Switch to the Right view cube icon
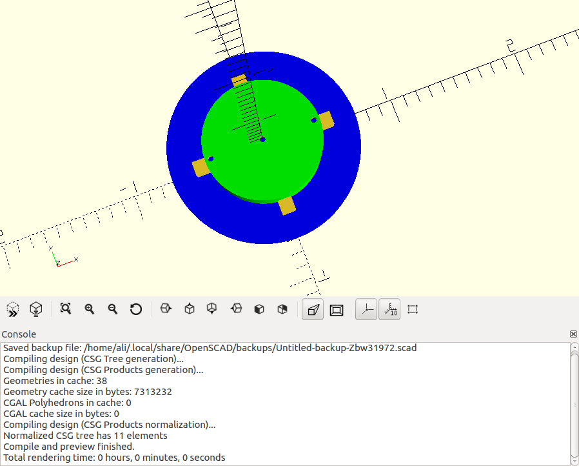Image resolution: width=579 pixels, height=466 pixels. click(x=166, y=309)
